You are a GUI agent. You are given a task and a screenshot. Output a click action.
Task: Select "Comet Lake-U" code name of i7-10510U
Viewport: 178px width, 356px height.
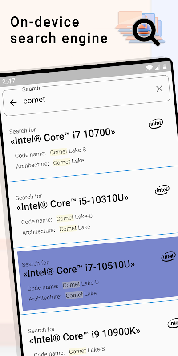81,284
